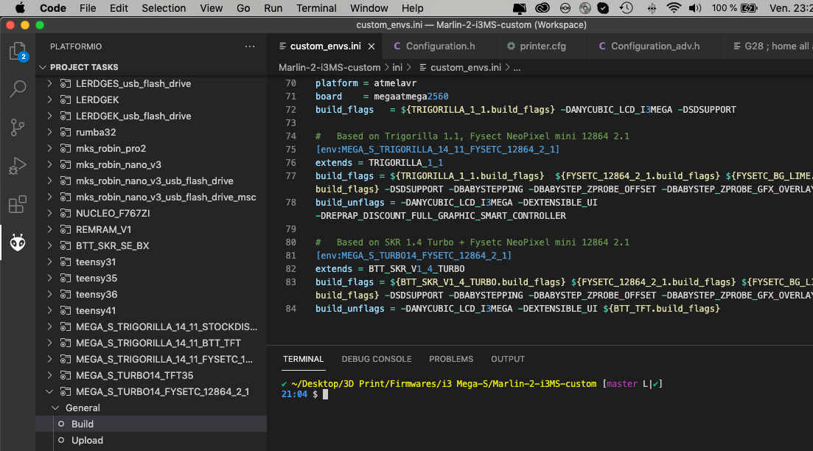The width and height of the screenshot is (813, 451).
Task: Select the TERMINAL panel tab
Action: (304, 359)
